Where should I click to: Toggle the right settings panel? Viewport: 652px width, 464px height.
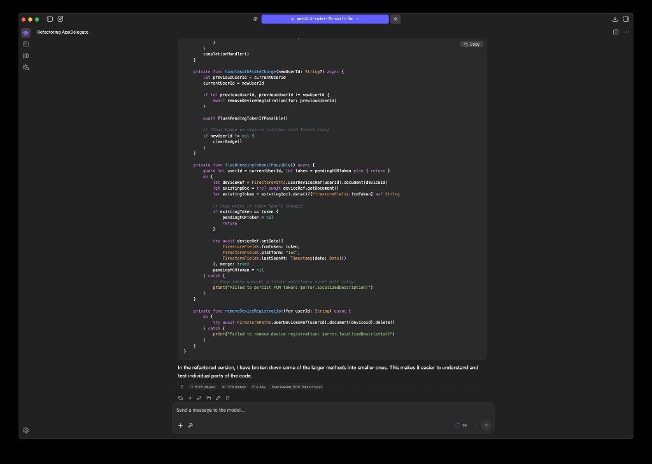pyautogui.click(x=626, y=19)
